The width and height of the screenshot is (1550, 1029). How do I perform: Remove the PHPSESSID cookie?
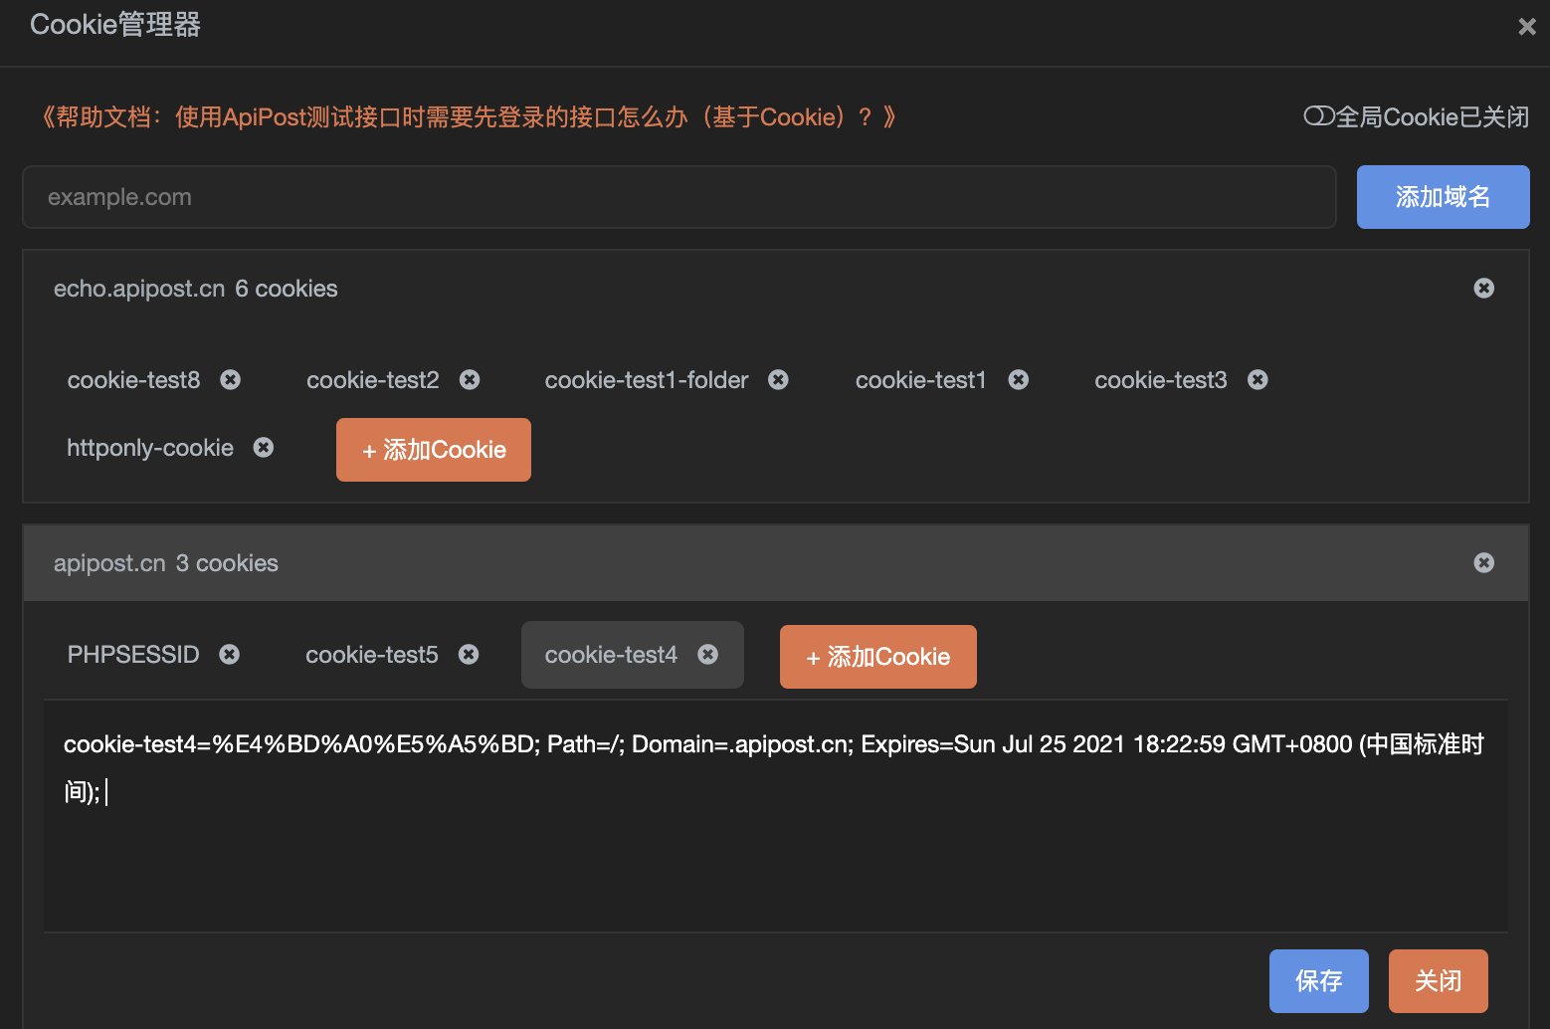(x=229, y=654)
